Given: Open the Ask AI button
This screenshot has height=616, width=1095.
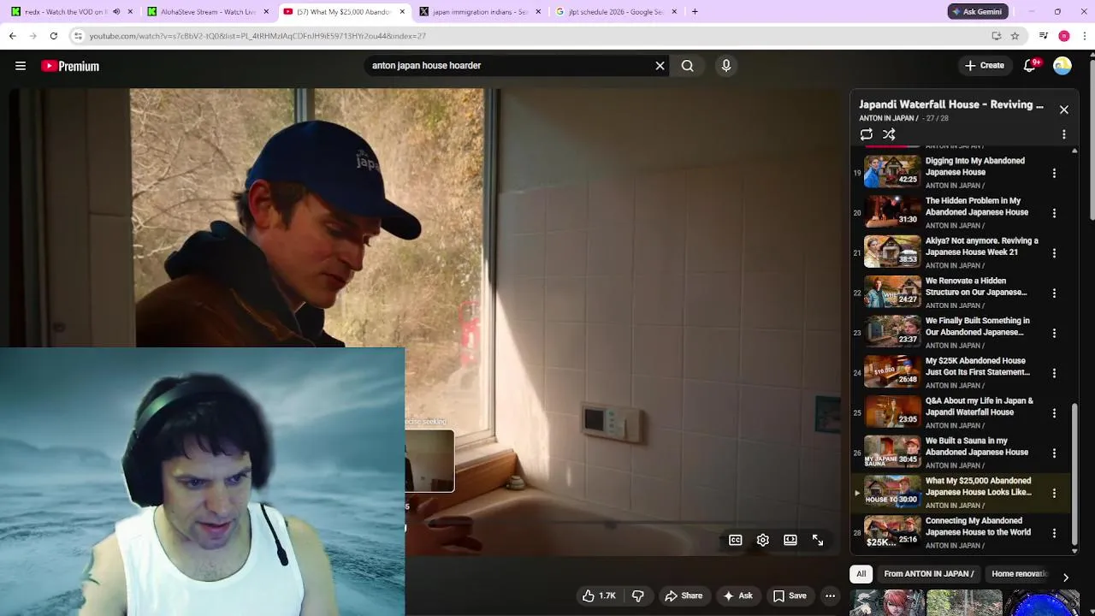Looking at the screenshot, I should (738, 595).
